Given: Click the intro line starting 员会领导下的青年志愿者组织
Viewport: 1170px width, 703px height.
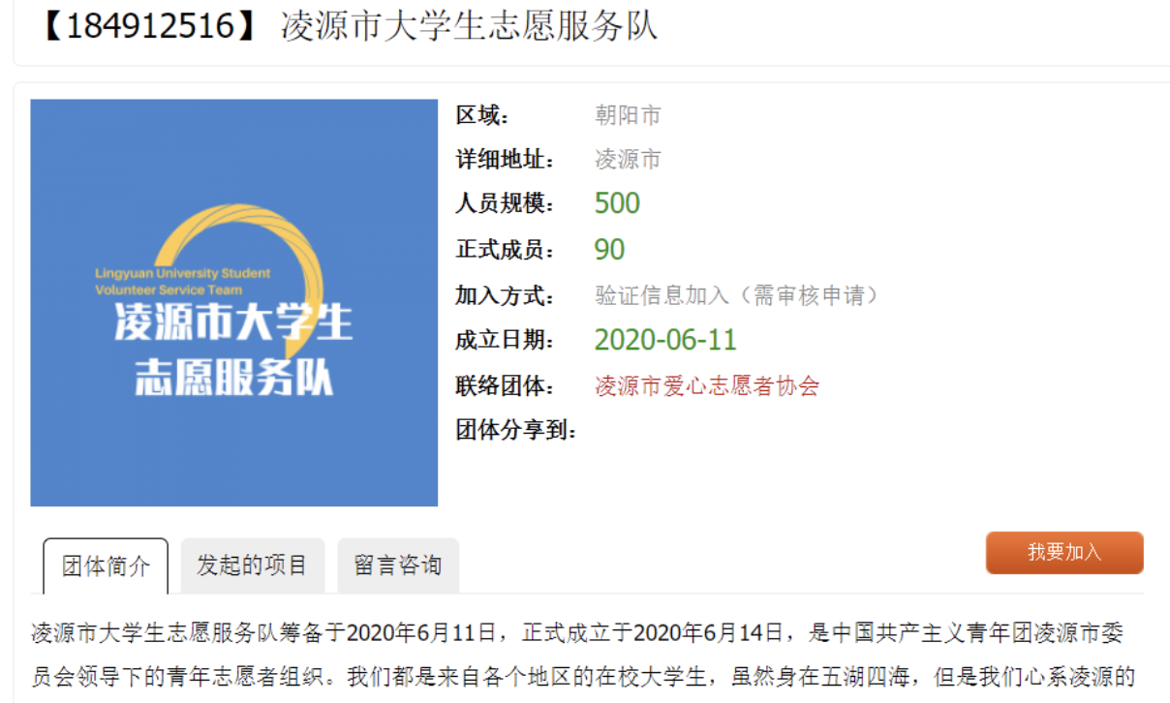Looking at the screenshot, I should coord(583,678).
